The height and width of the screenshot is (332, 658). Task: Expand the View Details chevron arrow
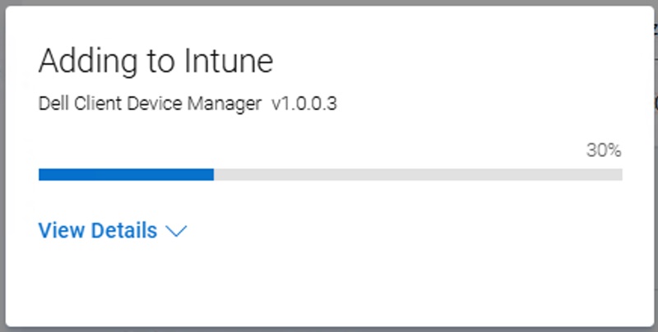tap(177, 232)
